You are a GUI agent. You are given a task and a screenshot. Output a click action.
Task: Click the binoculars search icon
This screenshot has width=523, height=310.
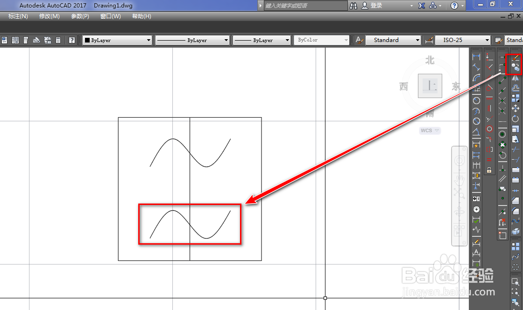(x=353, y=5)
